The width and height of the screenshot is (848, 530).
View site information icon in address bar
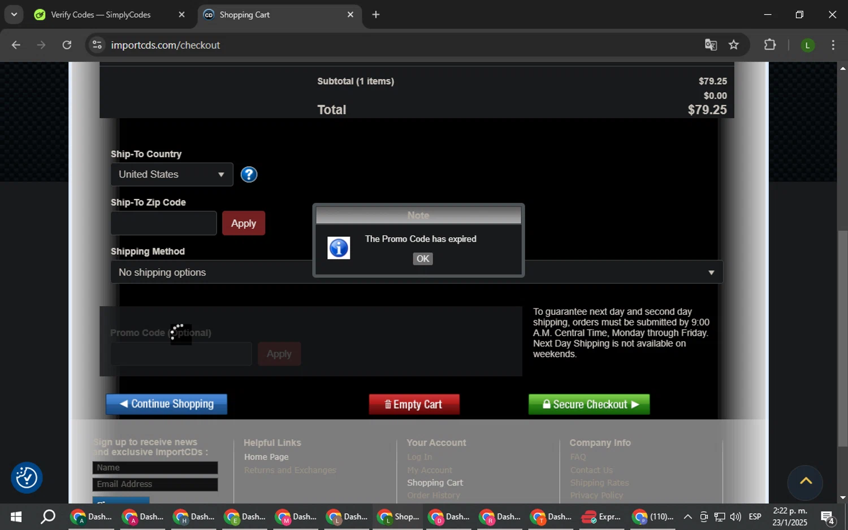coord(97,45)
